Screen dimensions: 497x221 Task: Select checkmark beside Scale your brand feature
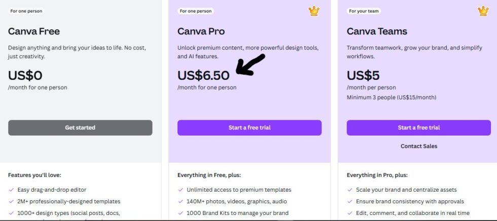[350, 190]
